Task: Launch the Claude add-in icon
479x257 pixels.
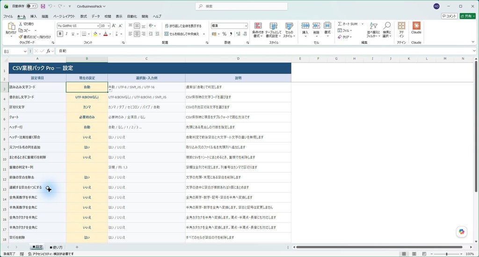Action: coord(416,26)
